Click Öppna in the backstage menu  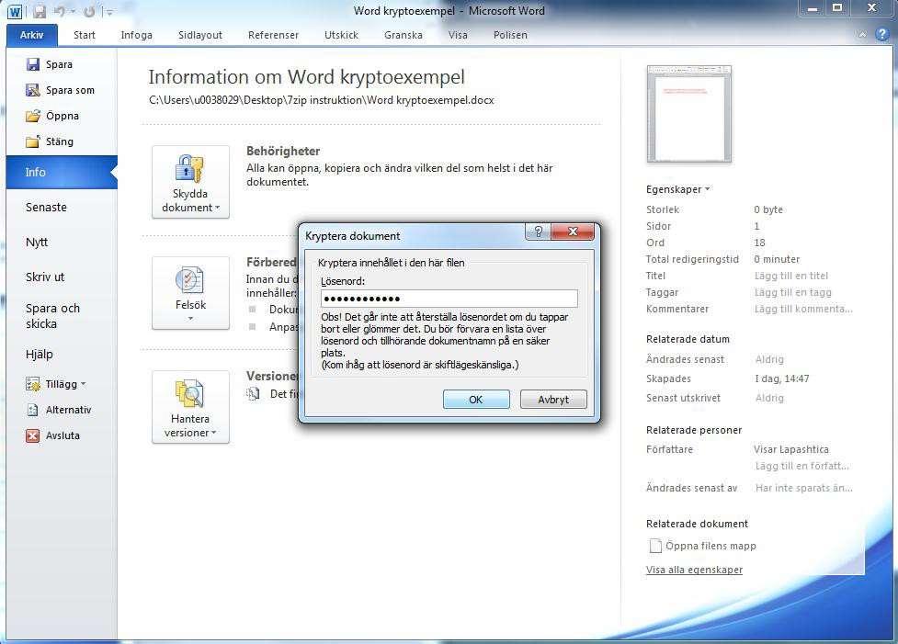click(63, 116)
